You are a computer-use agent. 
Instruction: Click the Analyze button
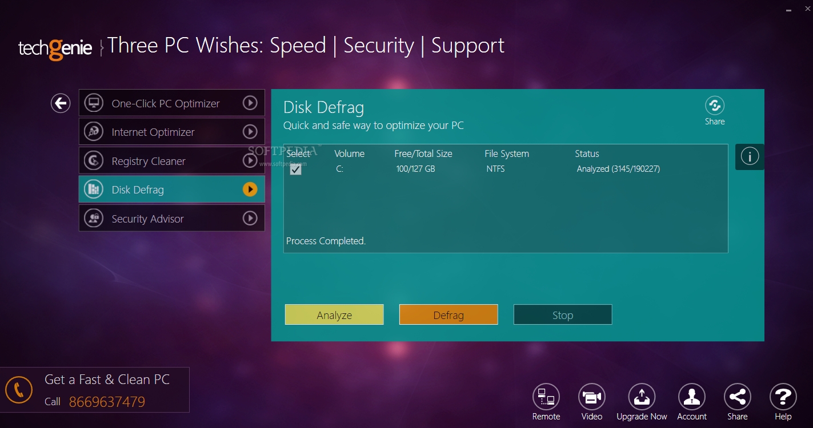(334, 314)
